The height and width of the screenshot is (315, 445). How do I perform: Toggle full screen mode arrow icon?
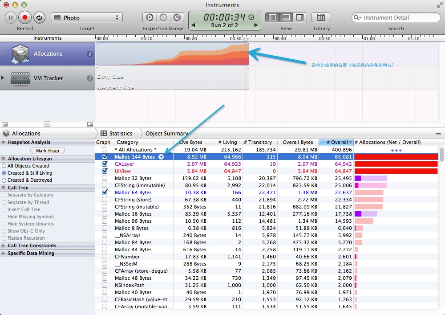pyautogui.click(x=440, y=5)
